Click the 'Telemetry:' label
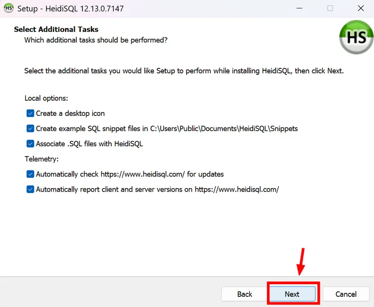 tap(41, 159)
